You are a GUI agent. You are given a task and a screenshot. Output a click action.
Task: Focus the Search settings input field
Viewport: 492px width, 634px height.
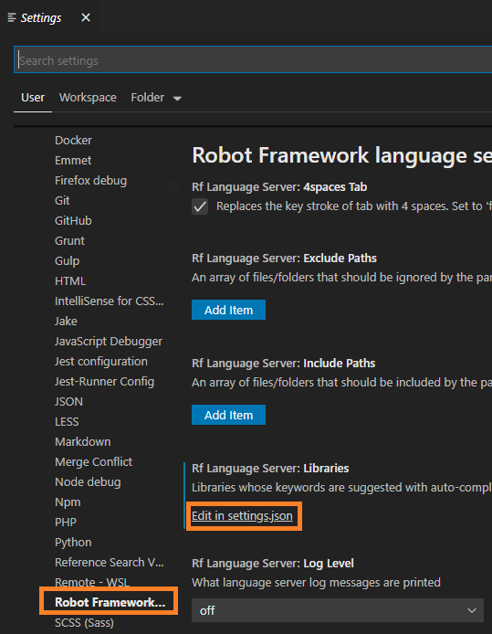pos(253,60)
